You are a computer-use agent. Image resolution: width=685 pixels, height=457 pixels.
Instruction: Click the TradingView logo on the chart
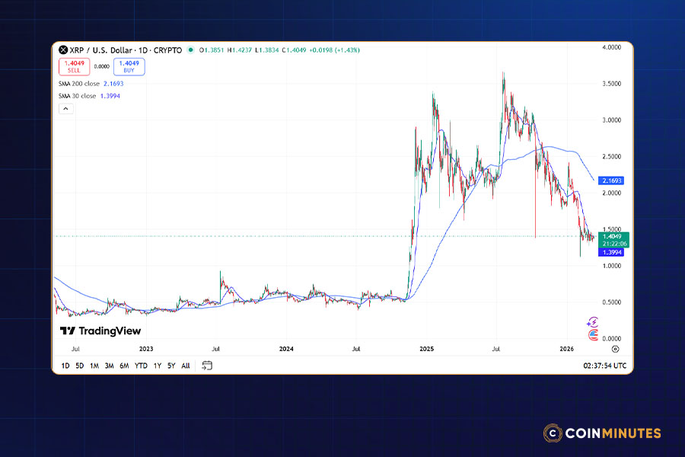click(x=100, y=331)
